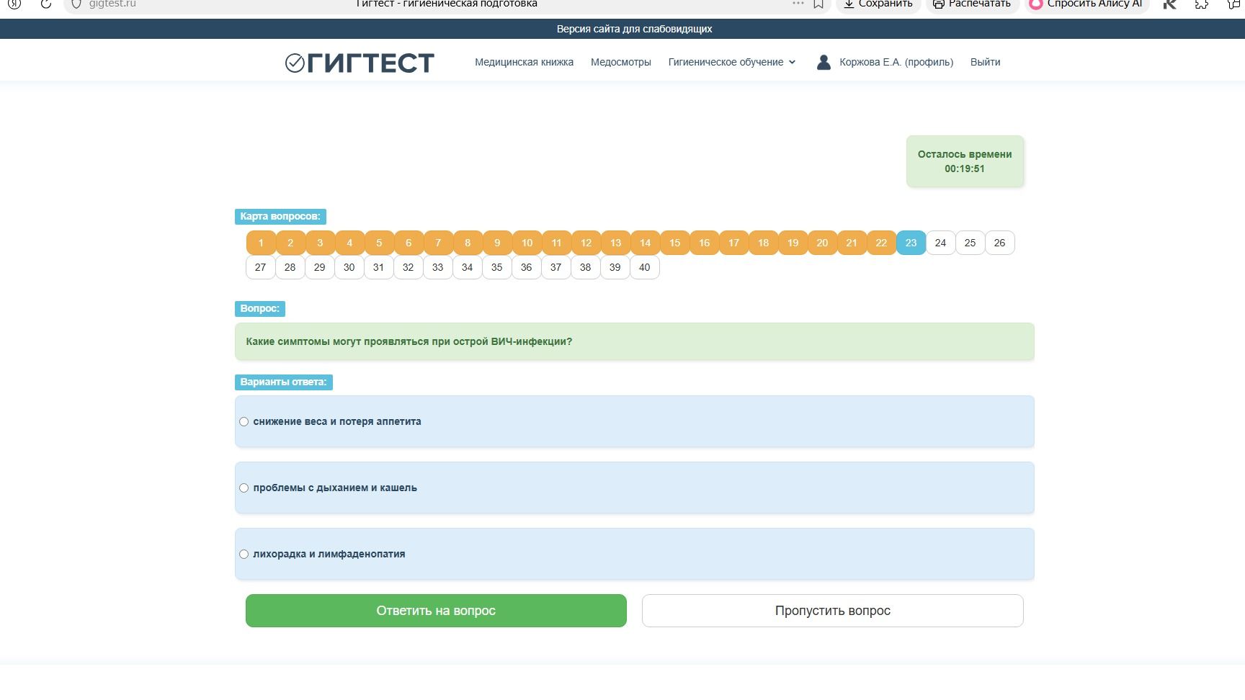
Task: Click the Пропустить вопрос button
Action: point(832,611)
